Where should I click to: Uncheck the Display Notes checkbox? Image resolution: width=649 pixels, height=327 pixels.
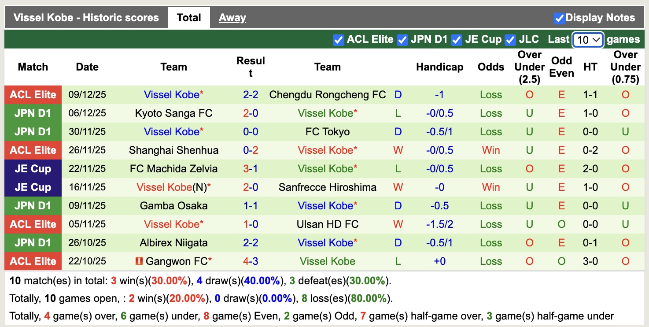[x=560, y=18]
